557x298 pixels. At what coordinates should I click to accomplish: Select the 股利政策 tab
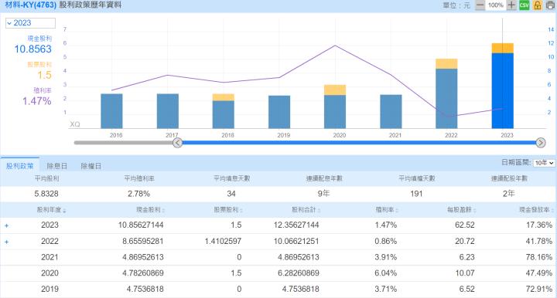(20, 165)
